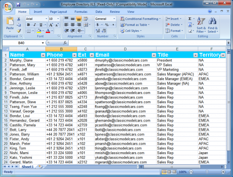The width and height of the screenshot is (233, 177).
Task: Decrease indent in Alignment group
Action: (66, 31)
